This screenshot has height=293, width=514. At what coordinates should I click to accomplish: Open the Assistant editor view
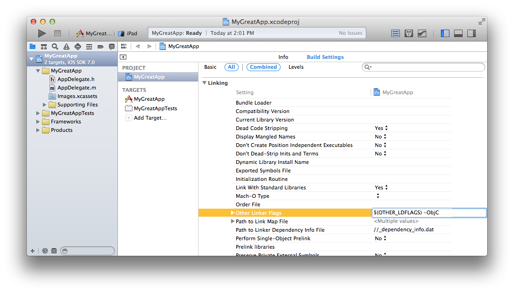point(409,33)
